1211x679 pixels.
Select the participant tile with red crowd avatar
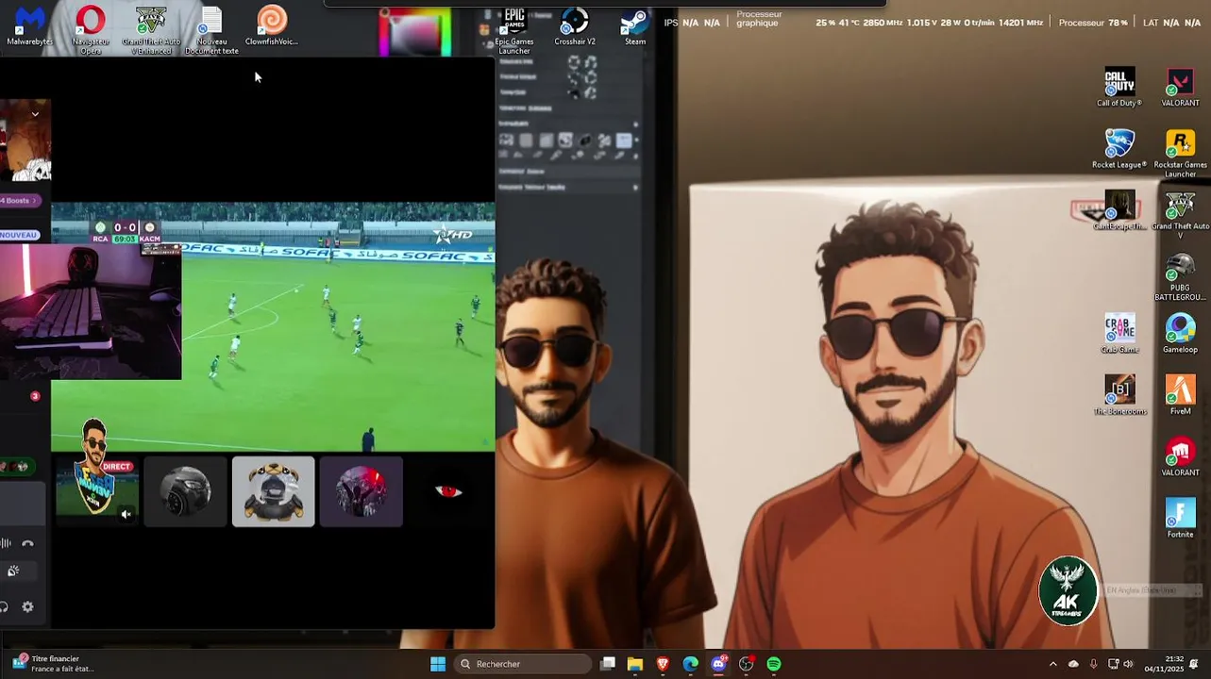362,491
